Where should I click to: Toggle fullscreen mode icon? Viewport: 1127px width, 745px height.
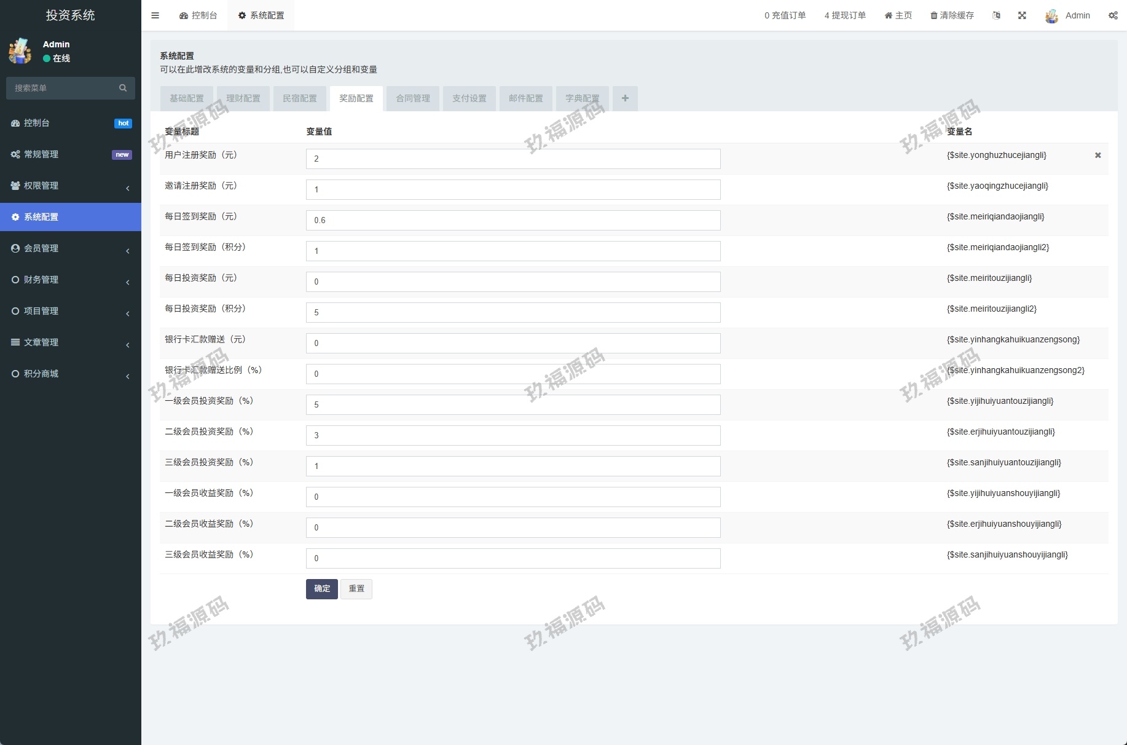pos(1022,15)
